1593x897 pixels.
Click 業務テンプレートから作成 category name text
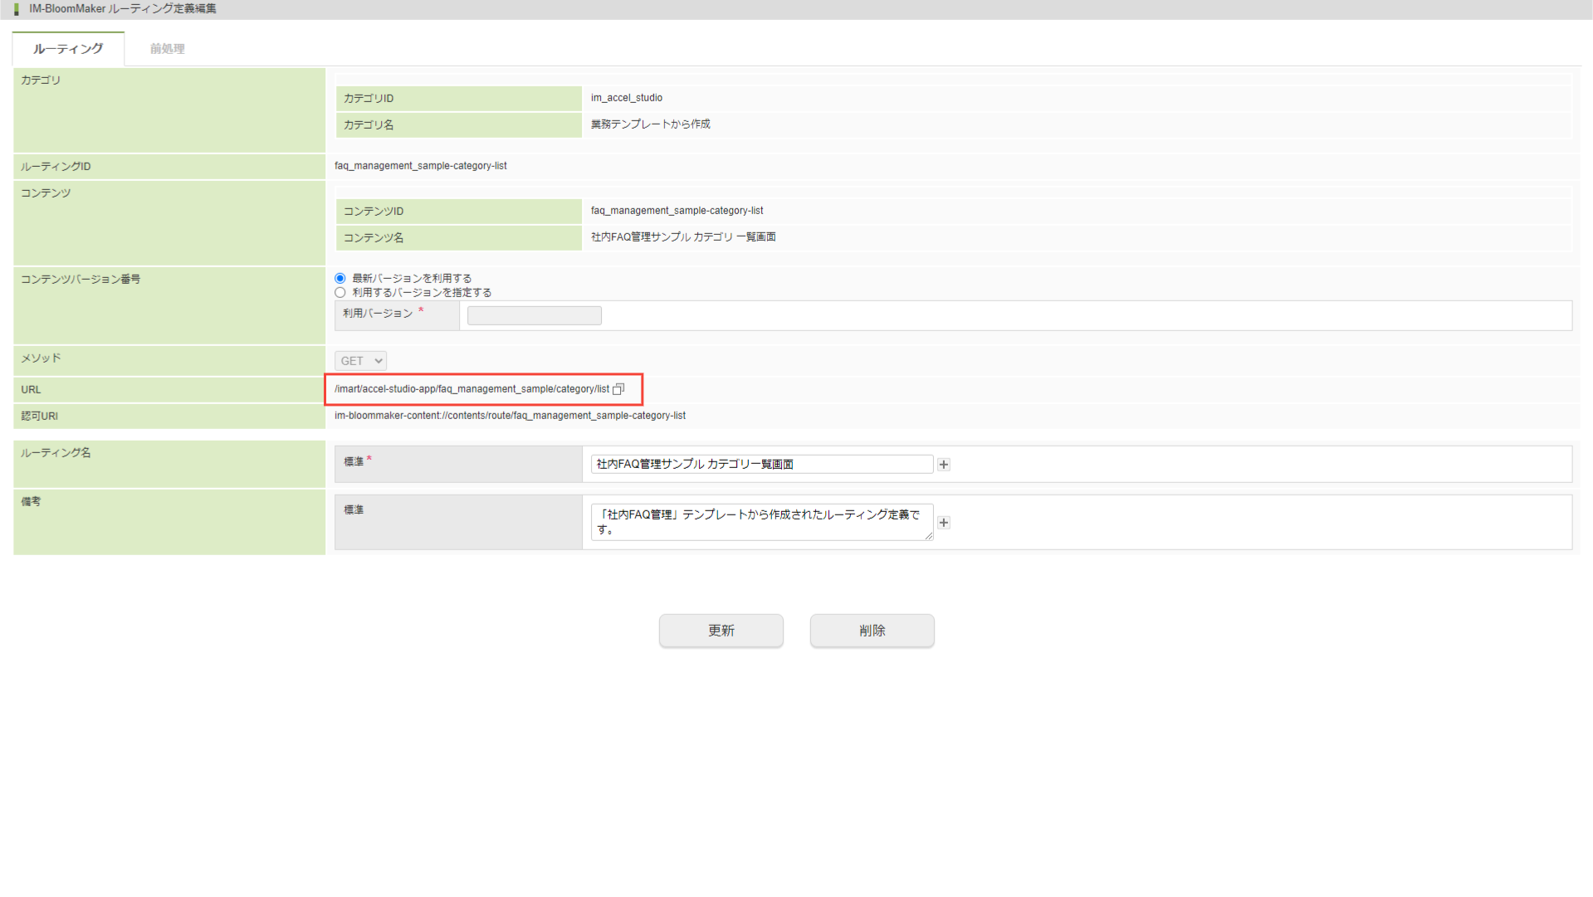pos(651,124)
